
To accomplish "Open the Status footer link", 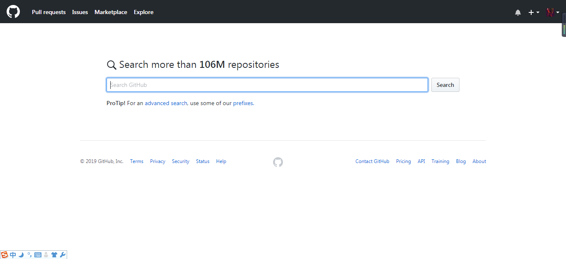I will [x=203, y=161].
